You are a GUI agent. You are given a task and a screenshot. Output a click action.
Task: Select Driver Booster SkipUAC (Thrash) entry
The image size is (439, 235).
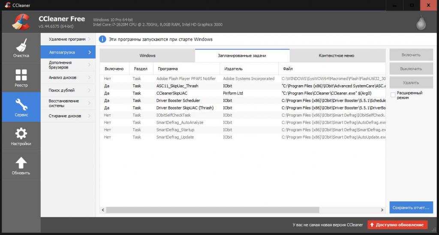click(x=243, y=107)
